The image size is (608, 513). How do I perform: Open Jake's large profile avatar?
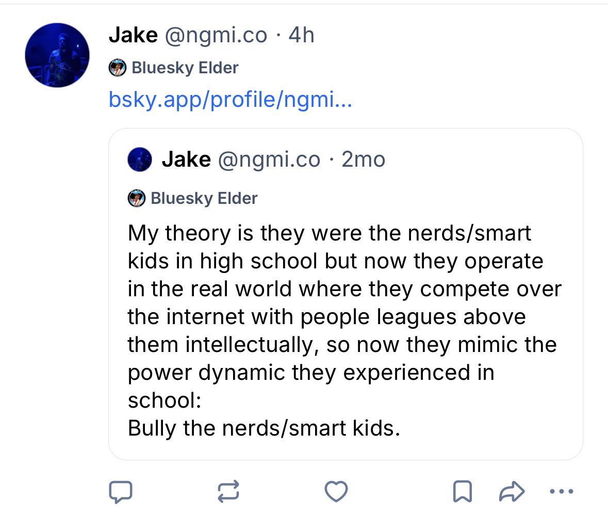57,55
